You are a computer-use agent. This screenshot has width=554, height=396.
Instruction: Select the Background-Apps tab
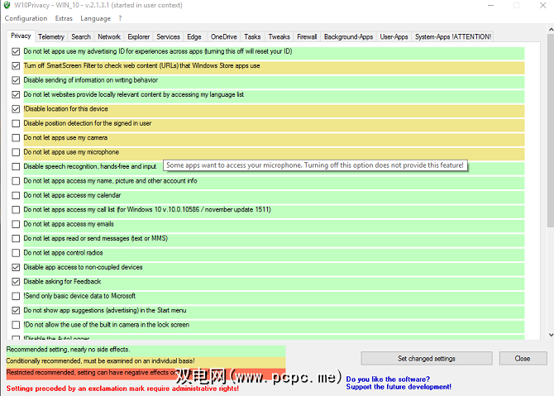click(x=347, y=36)
